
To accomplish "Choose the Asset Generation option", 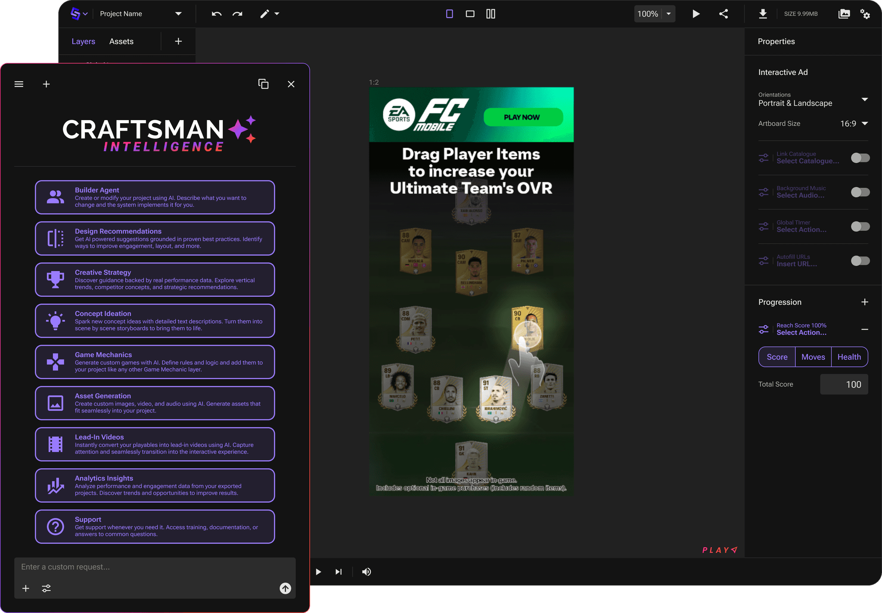I will point(155,403).
